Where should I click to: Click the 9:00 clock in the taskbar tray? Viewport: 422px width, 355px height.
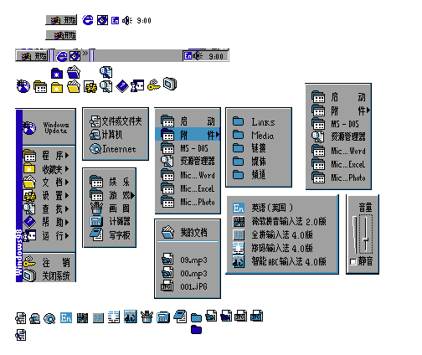pyautogui.click(x=216, y=56)
